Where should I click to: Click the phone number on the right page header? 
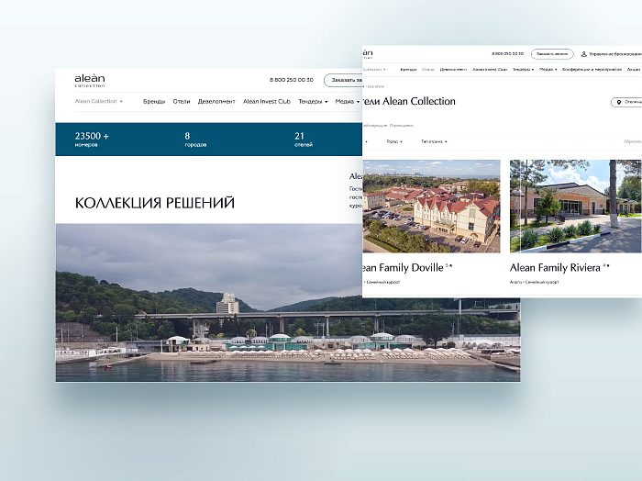pyautogui.click(x=507, y=53)
